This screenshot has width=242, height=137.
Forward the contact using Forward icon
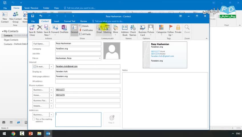[x=55, y=30]
